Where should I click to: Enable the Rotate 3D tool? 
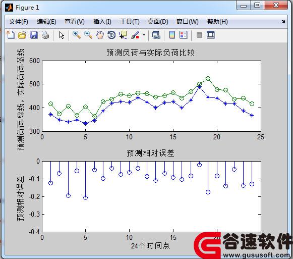[111, 35]
